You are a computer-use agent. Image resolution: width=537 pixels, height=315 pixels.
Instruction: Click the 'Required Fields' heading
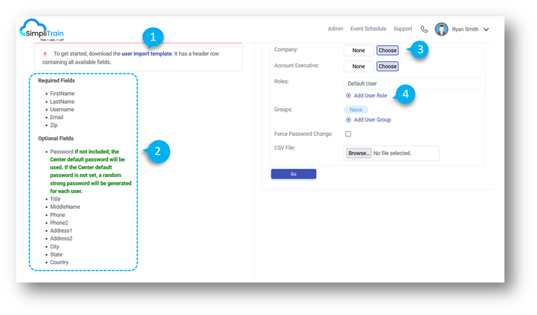point(56,81)
